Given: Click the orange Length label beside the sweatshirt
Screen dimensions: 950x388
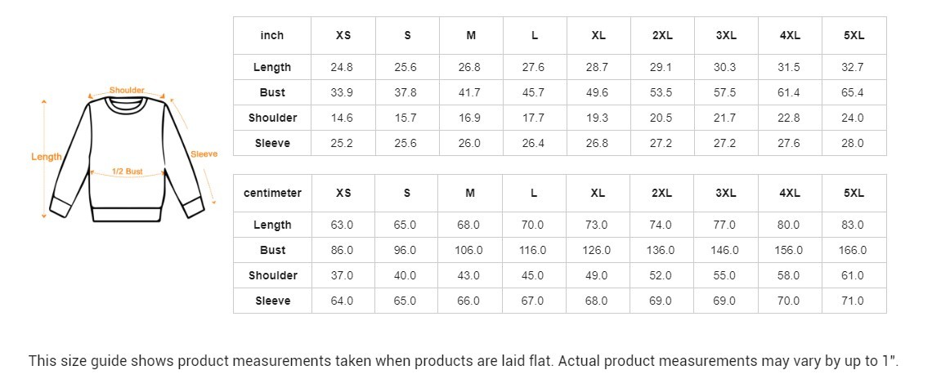Looking at the screenshot, I should click(47, 157).
